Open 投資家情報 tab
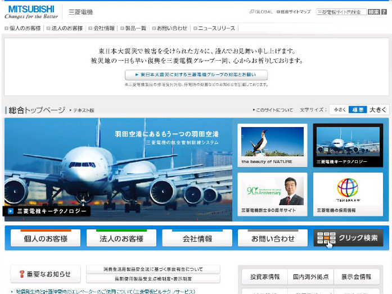The width and height of the screenshot is (392, 294). point(265,277)
